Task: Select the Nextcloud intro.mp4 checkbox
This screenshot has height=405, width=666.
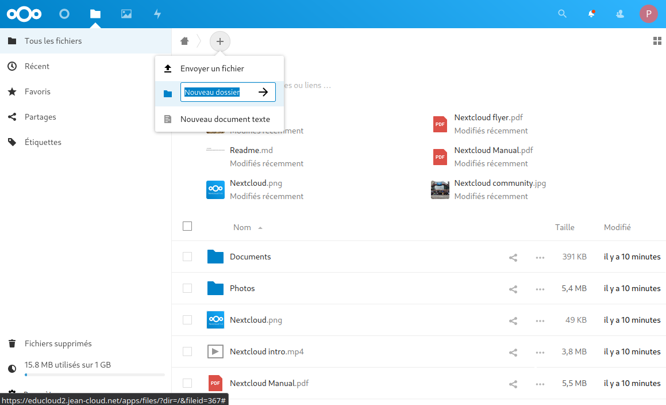Action: [187, 351]
